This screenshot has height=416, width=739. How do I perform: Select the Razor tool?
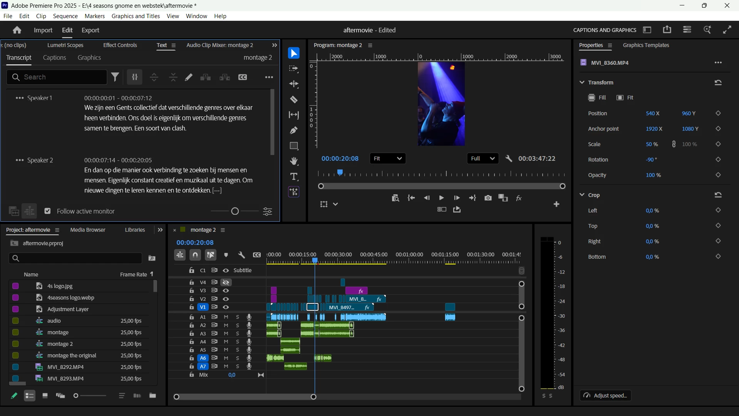294,100
